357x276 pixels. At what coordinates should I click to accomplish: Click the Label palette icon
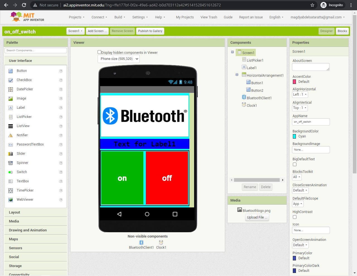(11, 108)
